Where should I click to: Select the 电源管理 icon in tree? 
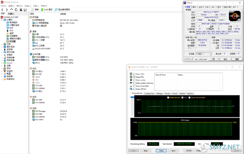coord(8,36)
